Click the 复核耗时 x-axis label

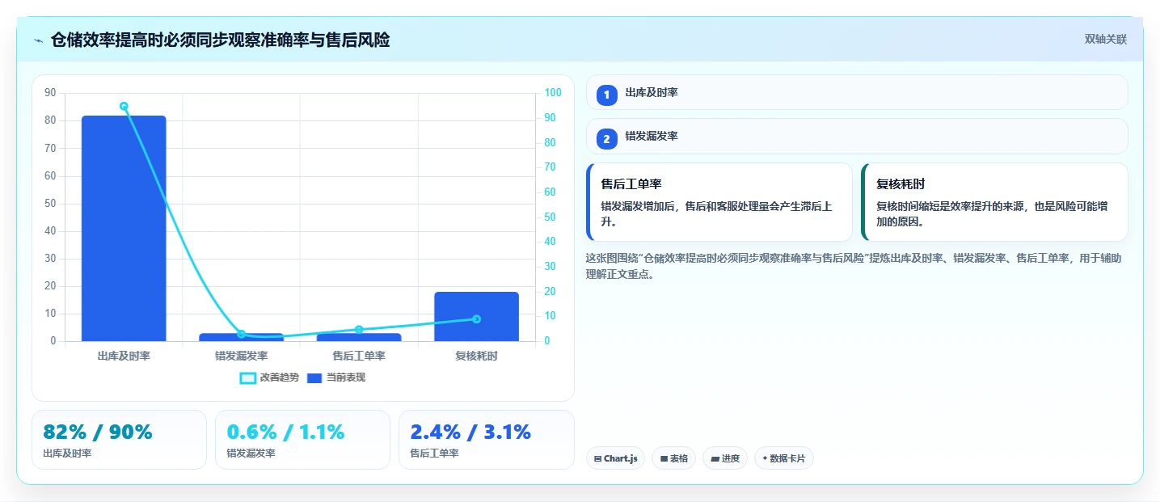point(476,356)
